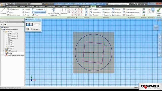Pick the Масштаб scale tool
The width and height of the screenshot is (162, 91).
tap(116, 9)
